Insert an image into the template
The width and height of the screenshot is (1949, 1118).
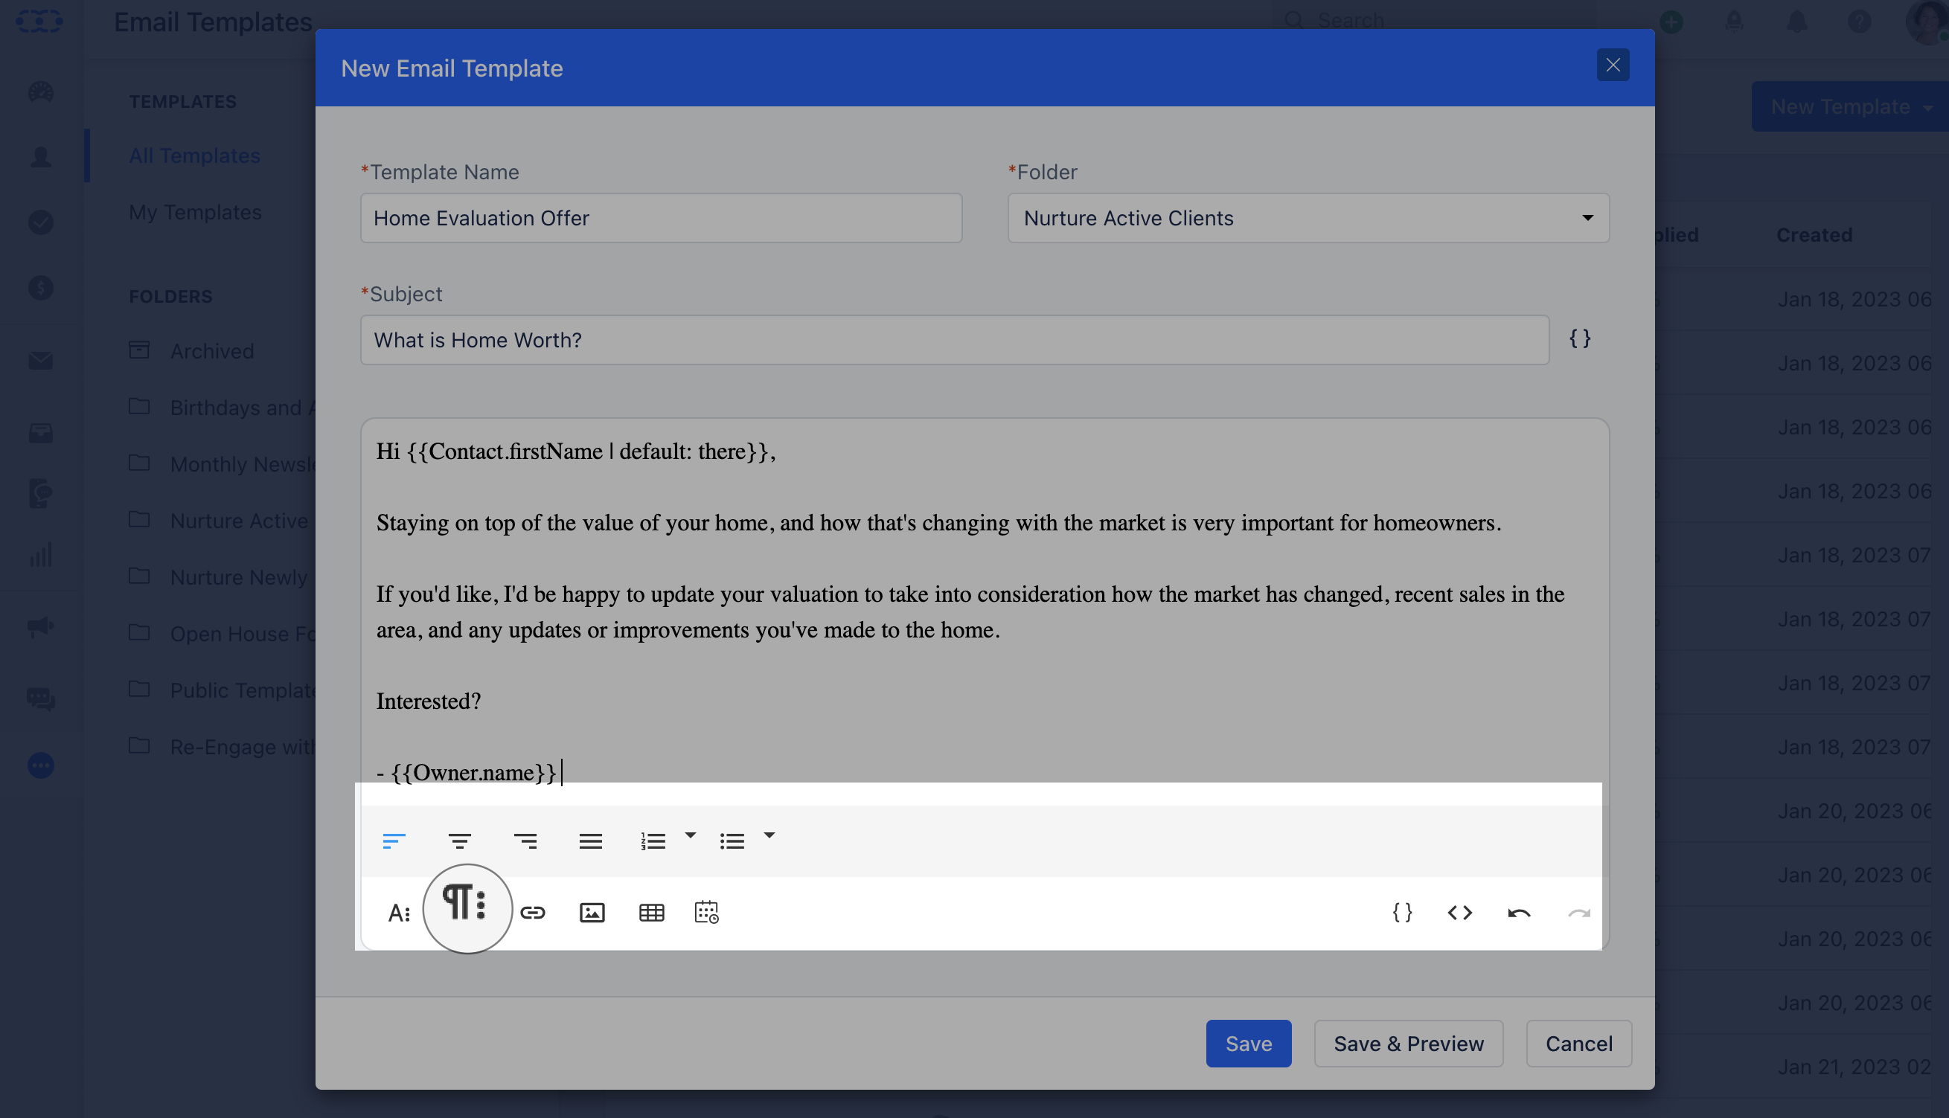592,912
